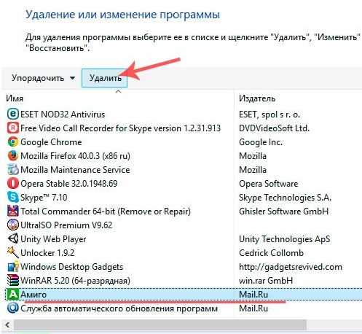The image size is (362, 334).
Task: Select UltraISO Premium V9.62 entry
Action: click(x=66, y=225)
